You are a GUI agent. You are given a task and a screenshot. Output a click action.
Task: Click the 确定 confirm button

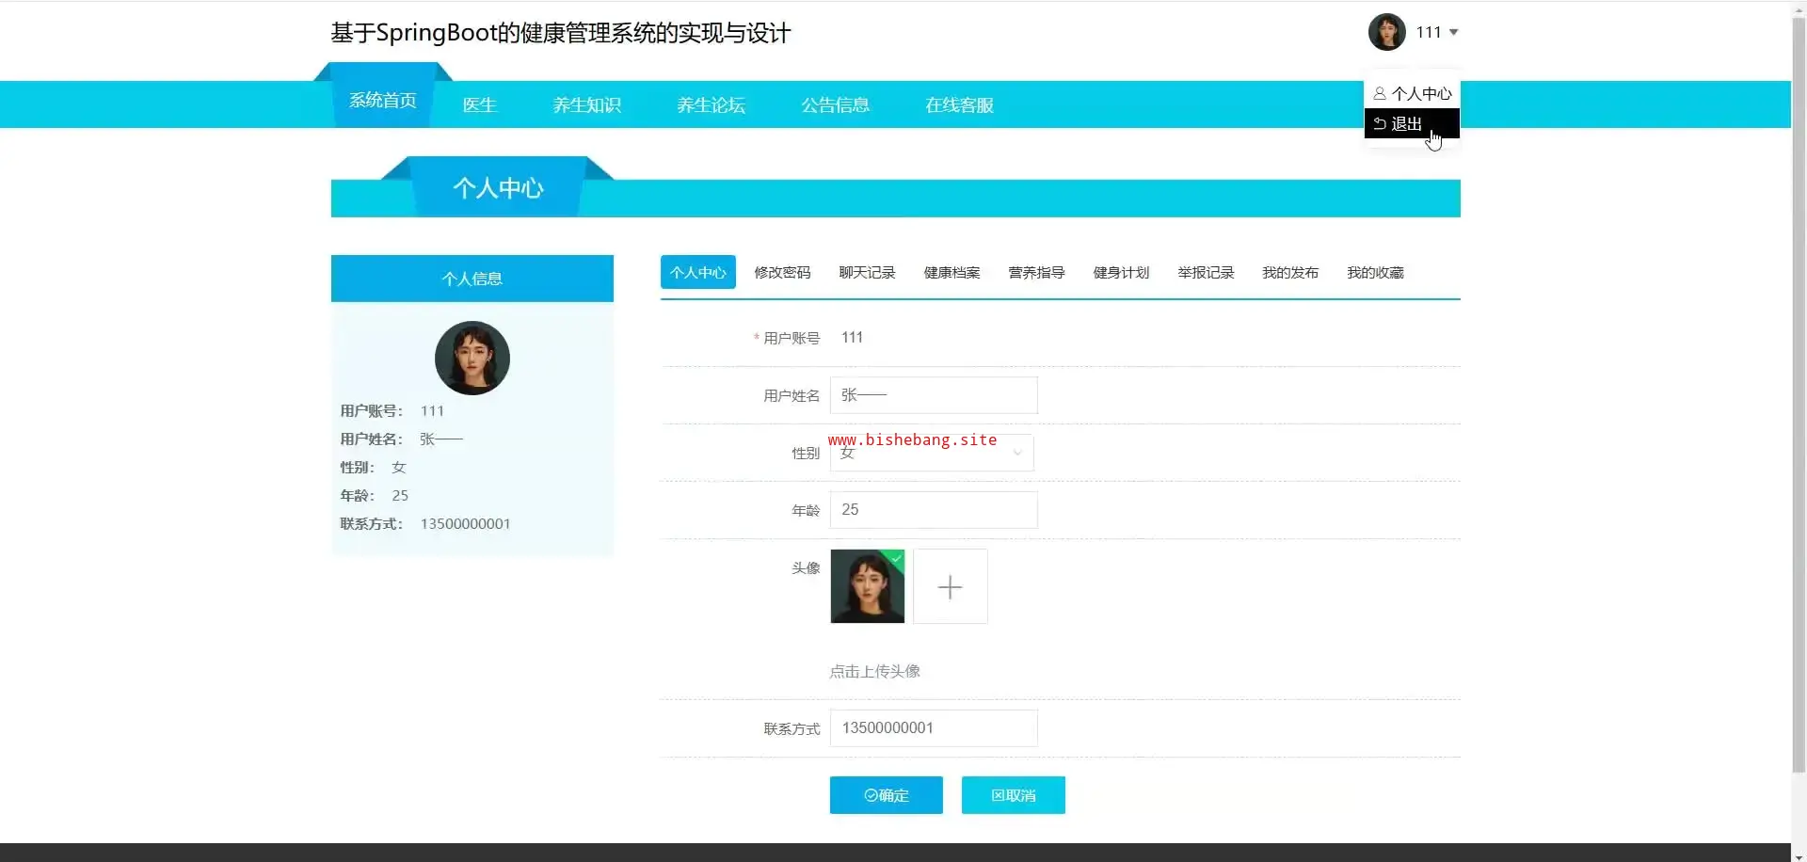[x=886, y=795]
